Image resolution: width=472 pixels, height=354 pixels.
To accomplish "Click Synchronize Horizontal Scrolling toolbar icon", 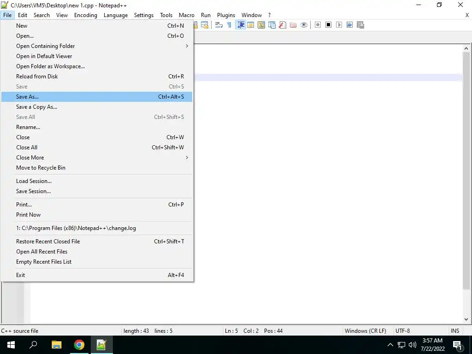I will click(x=205, y=25).
